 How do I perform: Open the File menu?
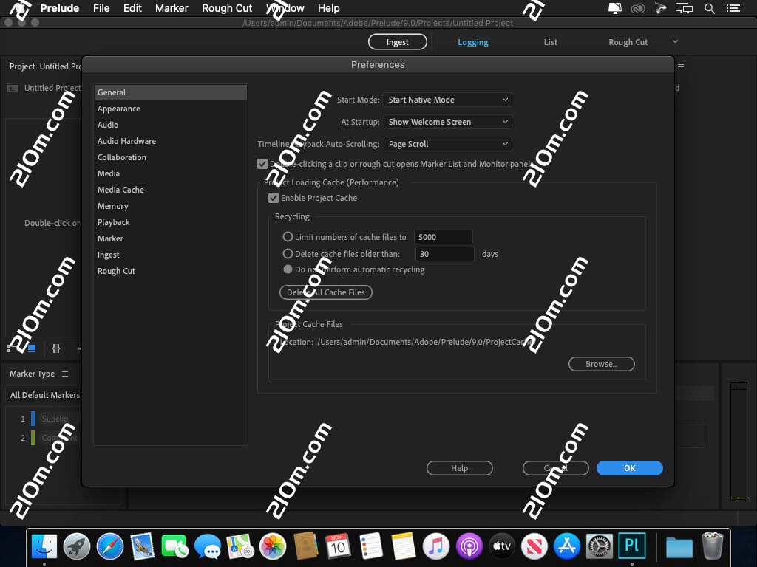point(101,8)
